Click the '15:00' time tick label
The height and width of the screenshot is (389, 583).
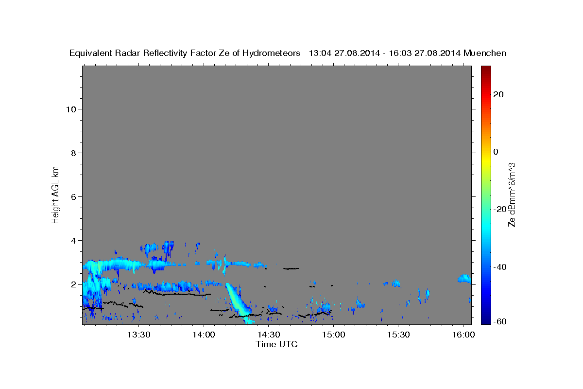pos(333,335)
